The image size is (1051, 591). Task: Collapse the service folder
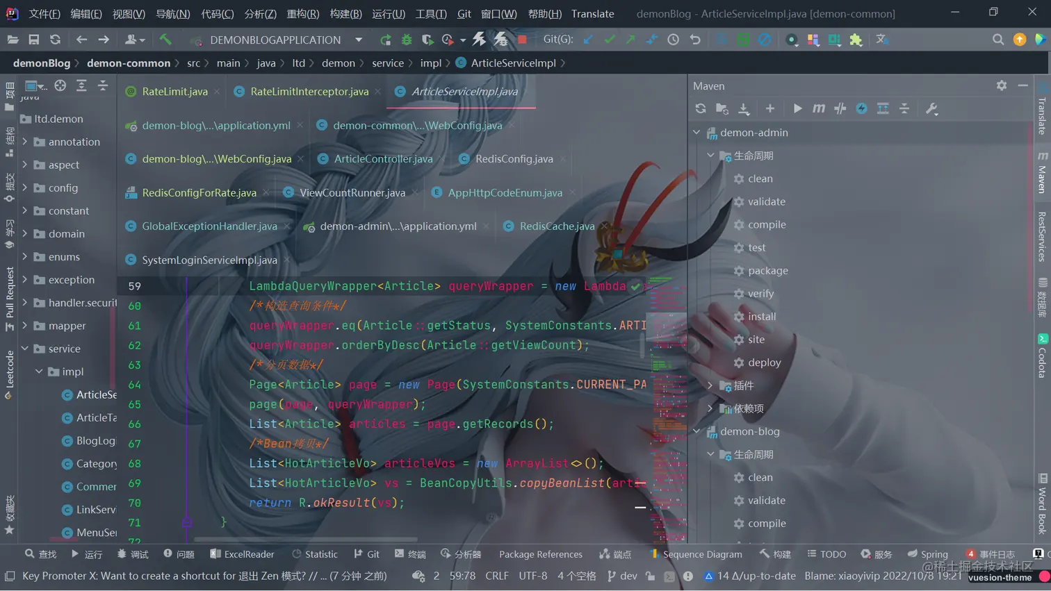click(25, 349)
